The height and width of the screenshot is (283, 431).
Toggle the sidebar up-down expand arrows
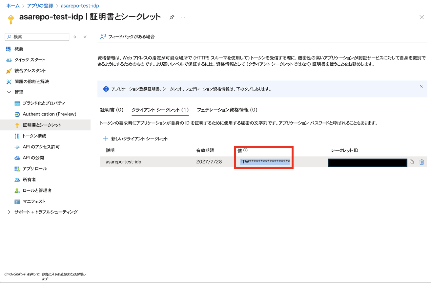[x=75, y=37]
